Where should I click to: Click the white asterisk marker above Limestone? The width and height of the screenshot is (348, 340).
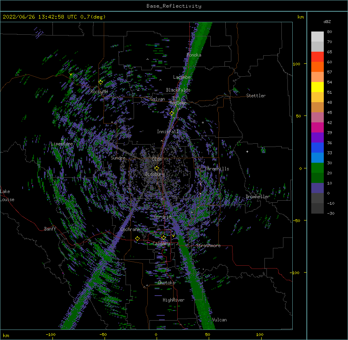tap(62, 139)
